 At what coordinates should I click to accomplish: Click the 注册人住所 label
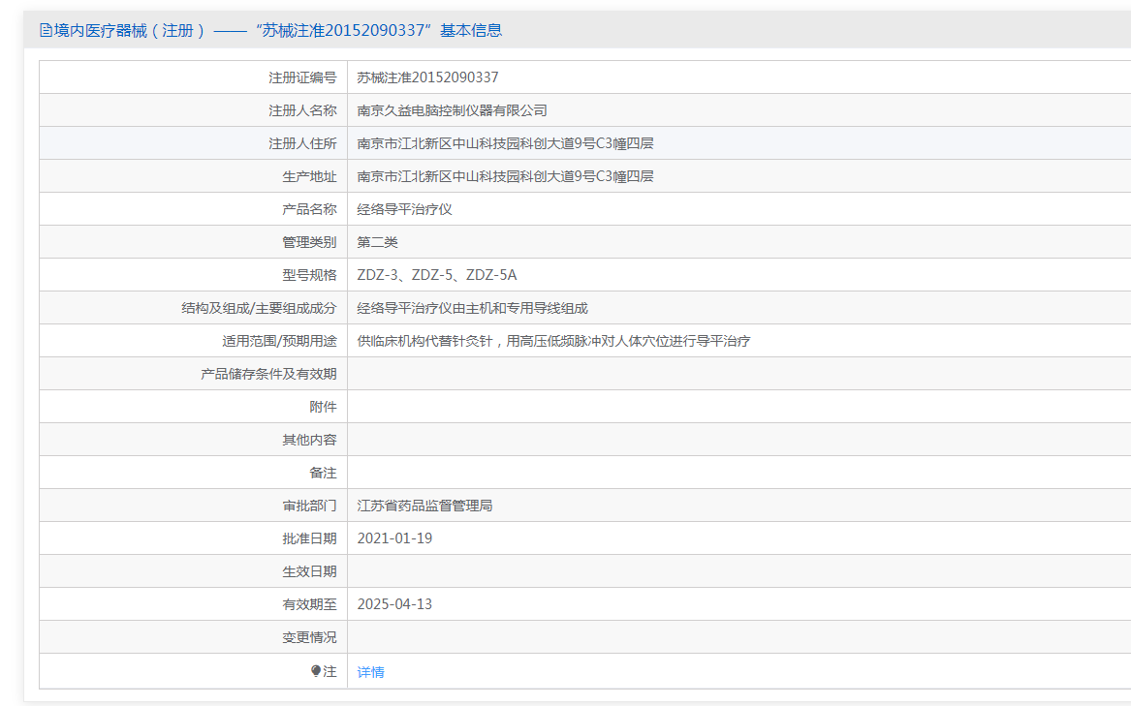pos(303,143)
